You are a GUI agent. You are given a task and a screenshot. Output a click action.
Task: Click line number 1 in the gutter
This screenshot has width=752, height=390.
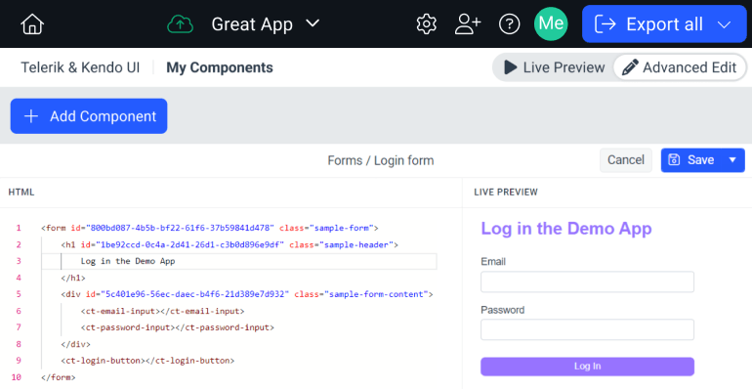(19, 228)
